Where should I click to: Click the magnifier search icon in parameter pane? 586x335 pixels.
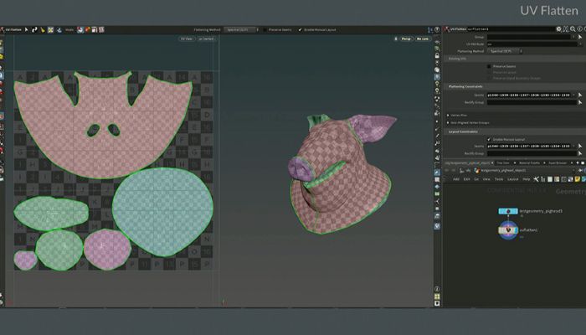(x=573, y=28)
